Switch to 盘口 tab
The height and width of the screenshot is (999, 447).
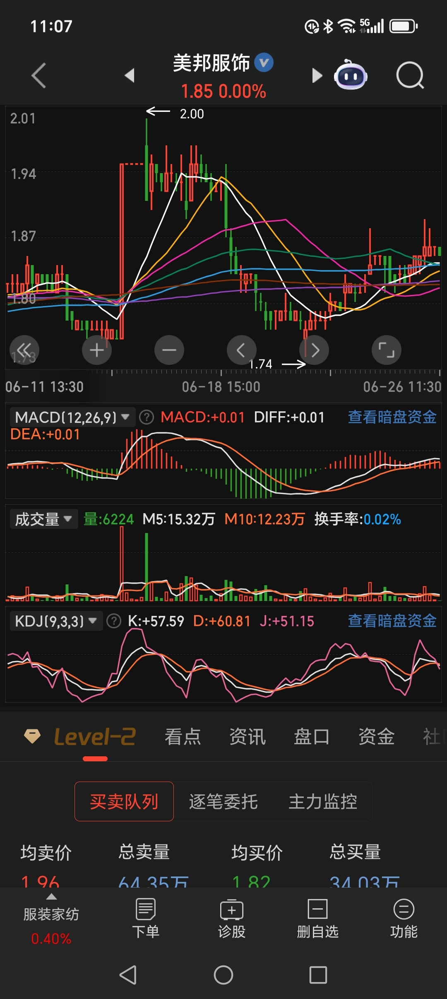[x=312, y=737]
